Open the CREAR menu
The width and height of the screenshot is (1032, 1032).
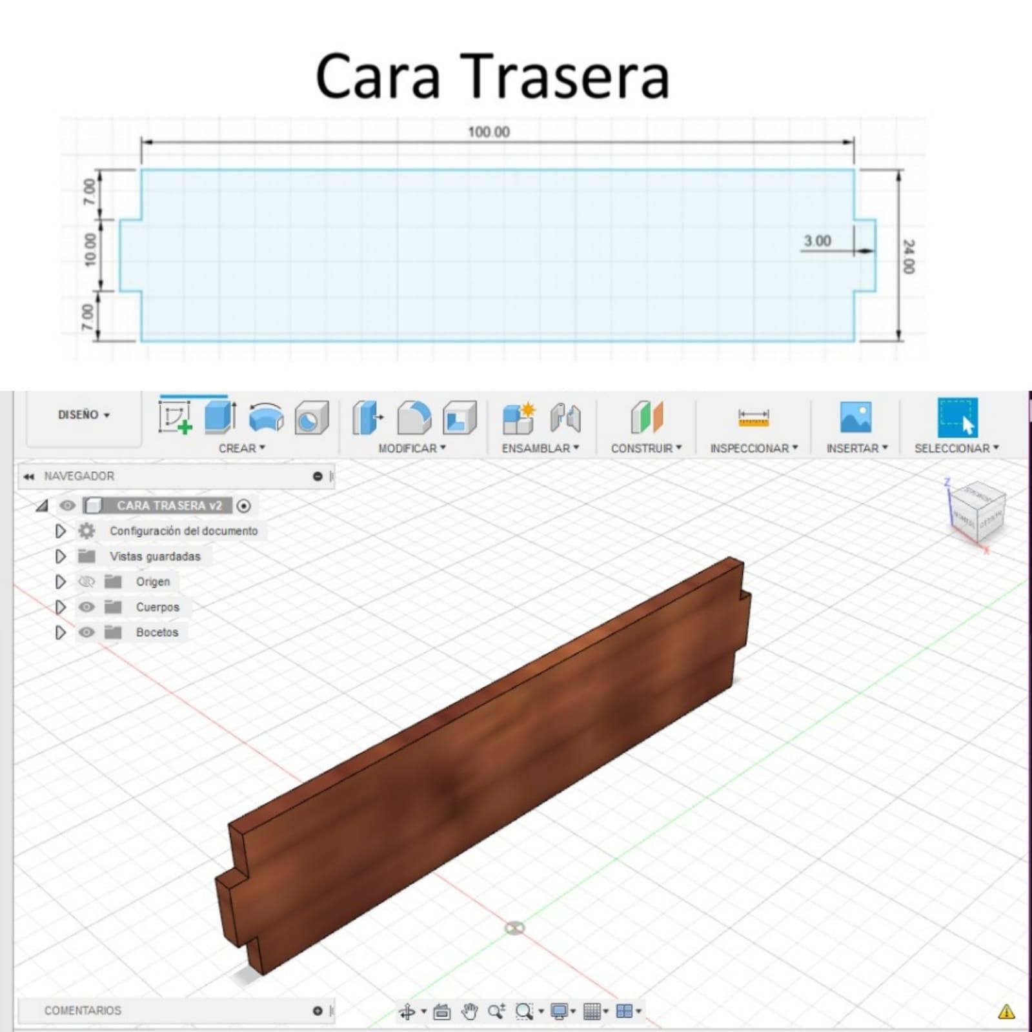click(242, 448)
